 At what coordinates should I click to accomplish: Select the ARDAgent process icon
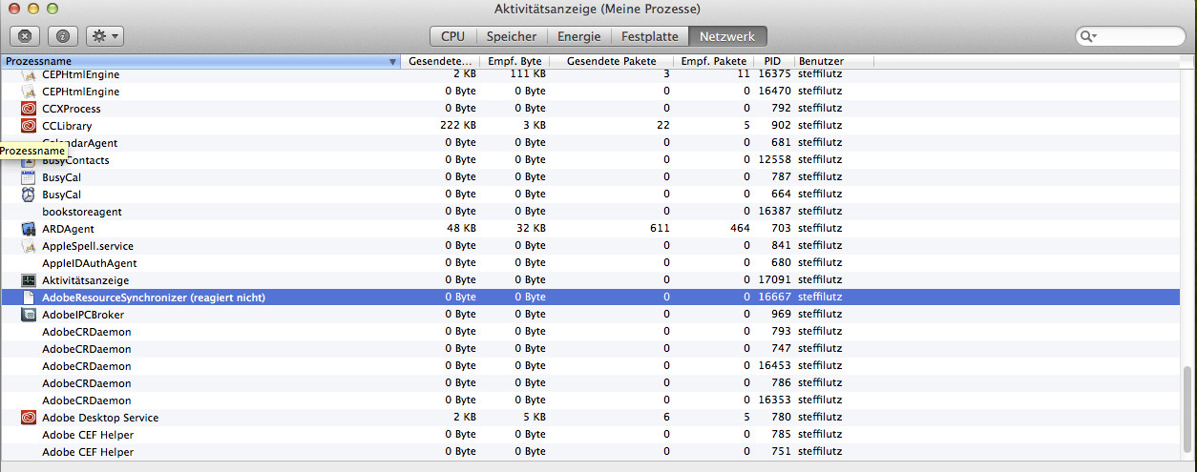[28, 229]
